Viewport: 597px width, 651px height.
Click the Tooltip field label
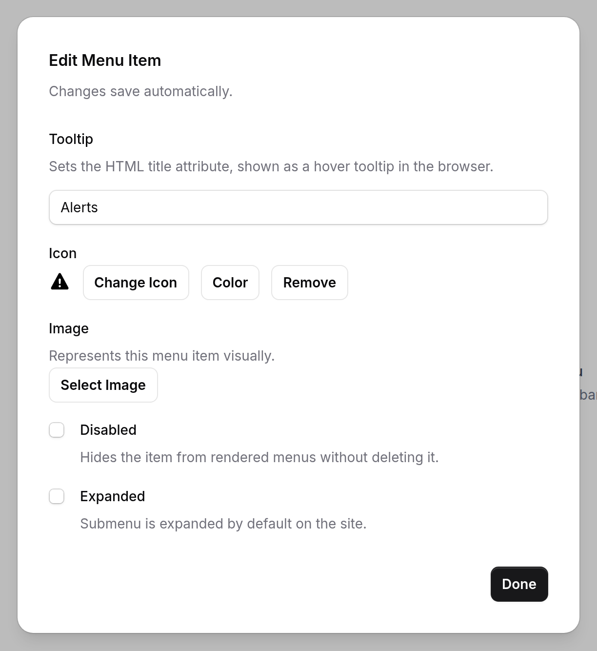(71, 139)
